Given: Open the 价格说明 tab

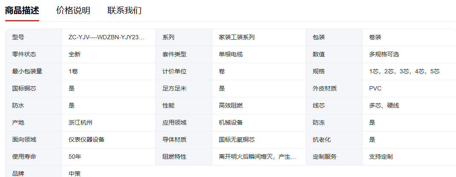Looking at the screenshot, I should coord(73,11).
